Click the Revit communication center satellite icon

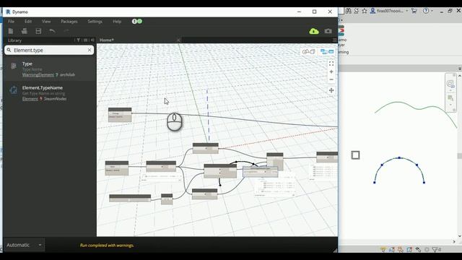356,11
